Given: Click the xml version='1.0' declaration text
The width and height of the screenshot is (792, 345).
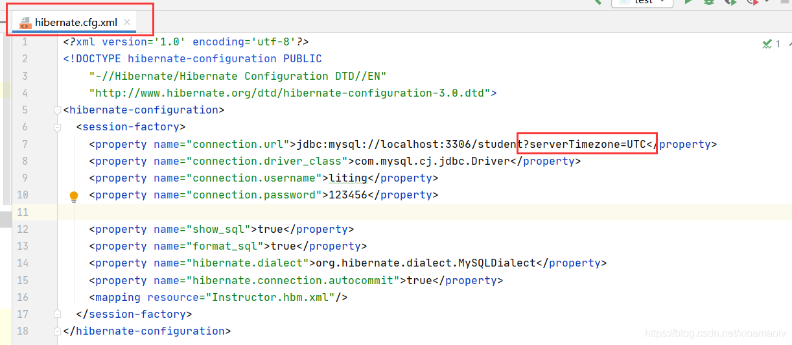Looking at the screenshot, I should (x=131, y=42).
